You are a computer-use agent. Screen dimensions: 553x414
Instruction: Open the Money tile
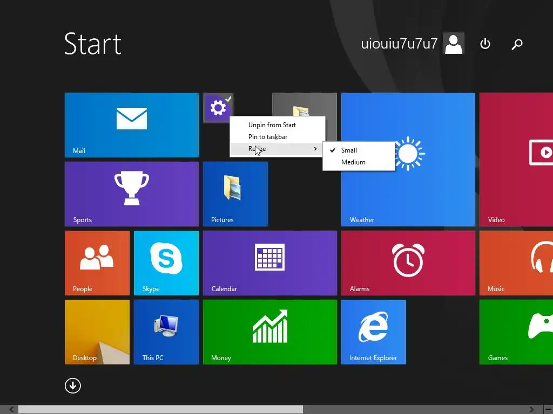coord(270,332)
